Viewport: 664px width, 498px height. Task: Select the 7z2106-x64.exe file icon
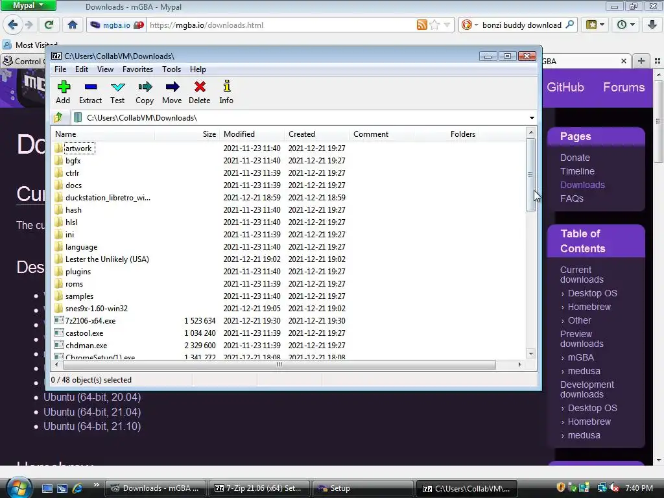pos(59,320)
